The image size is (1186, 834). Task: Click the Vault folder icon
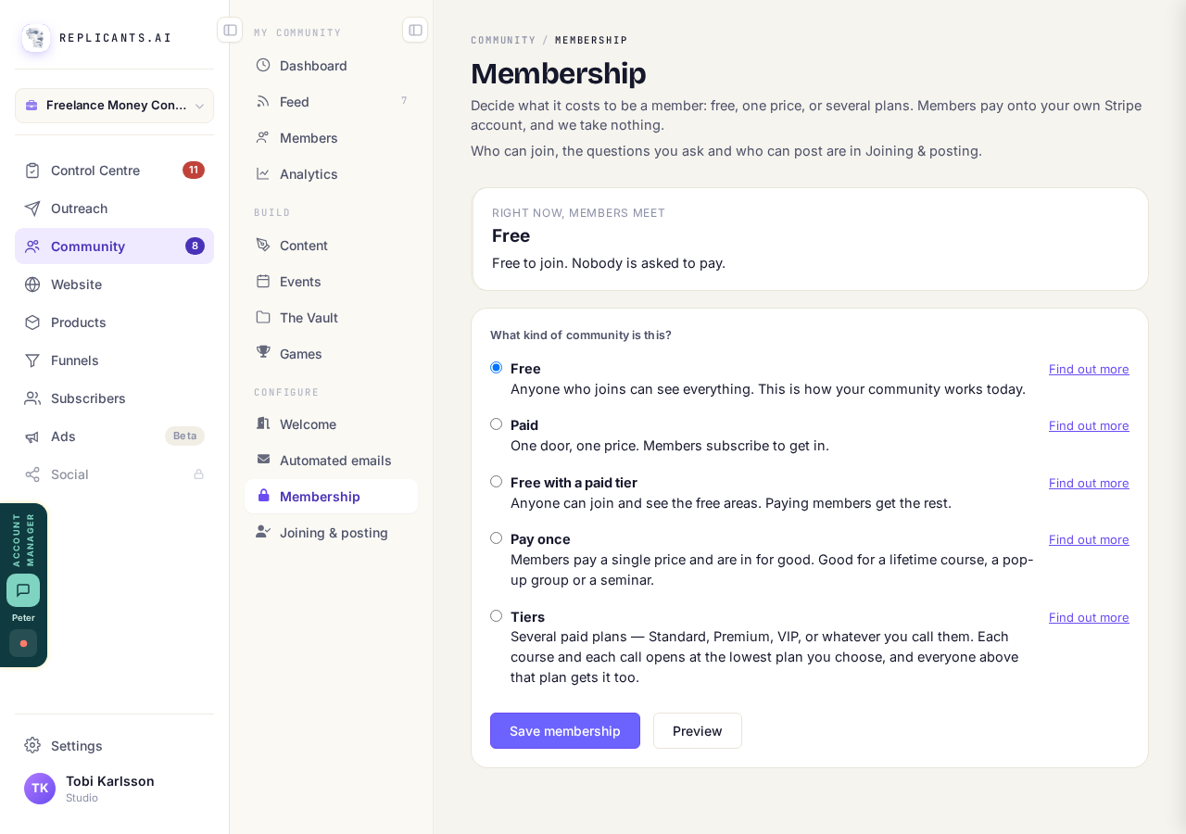click(x=263, y=317)
